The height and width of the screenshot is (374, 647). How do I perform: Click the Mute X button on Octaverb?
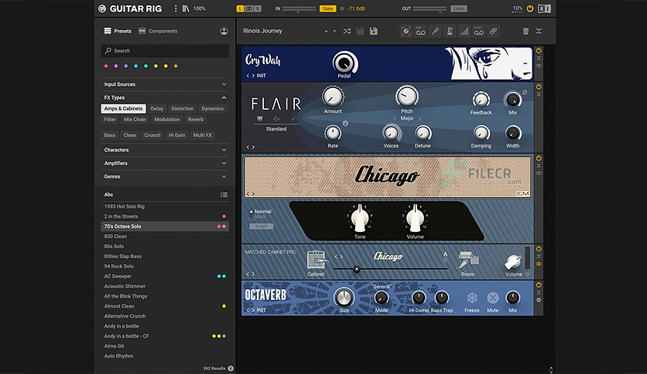pos(493,297)
